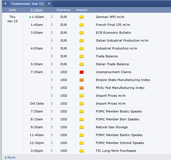
Task: Click the 3:15pm time zone link
Action: pyautogui.click(x=37, y=10)
